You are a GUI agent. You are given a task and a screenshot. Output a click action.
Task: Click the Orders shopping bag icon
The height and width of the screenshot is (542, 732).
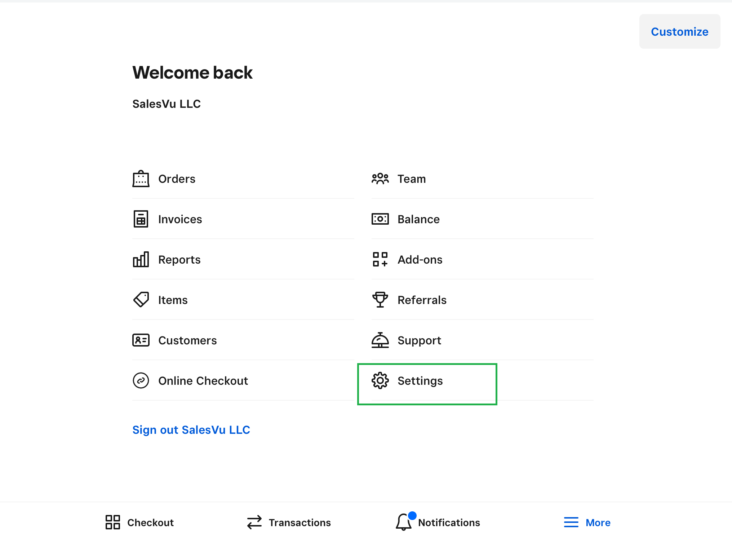pos(141,179)
